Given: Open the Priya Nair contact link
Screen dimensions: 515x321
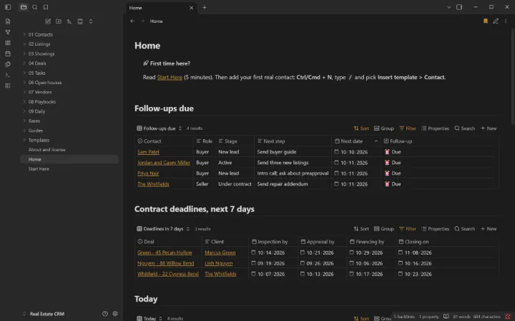Looking at the screenshot, I should 148,173.
